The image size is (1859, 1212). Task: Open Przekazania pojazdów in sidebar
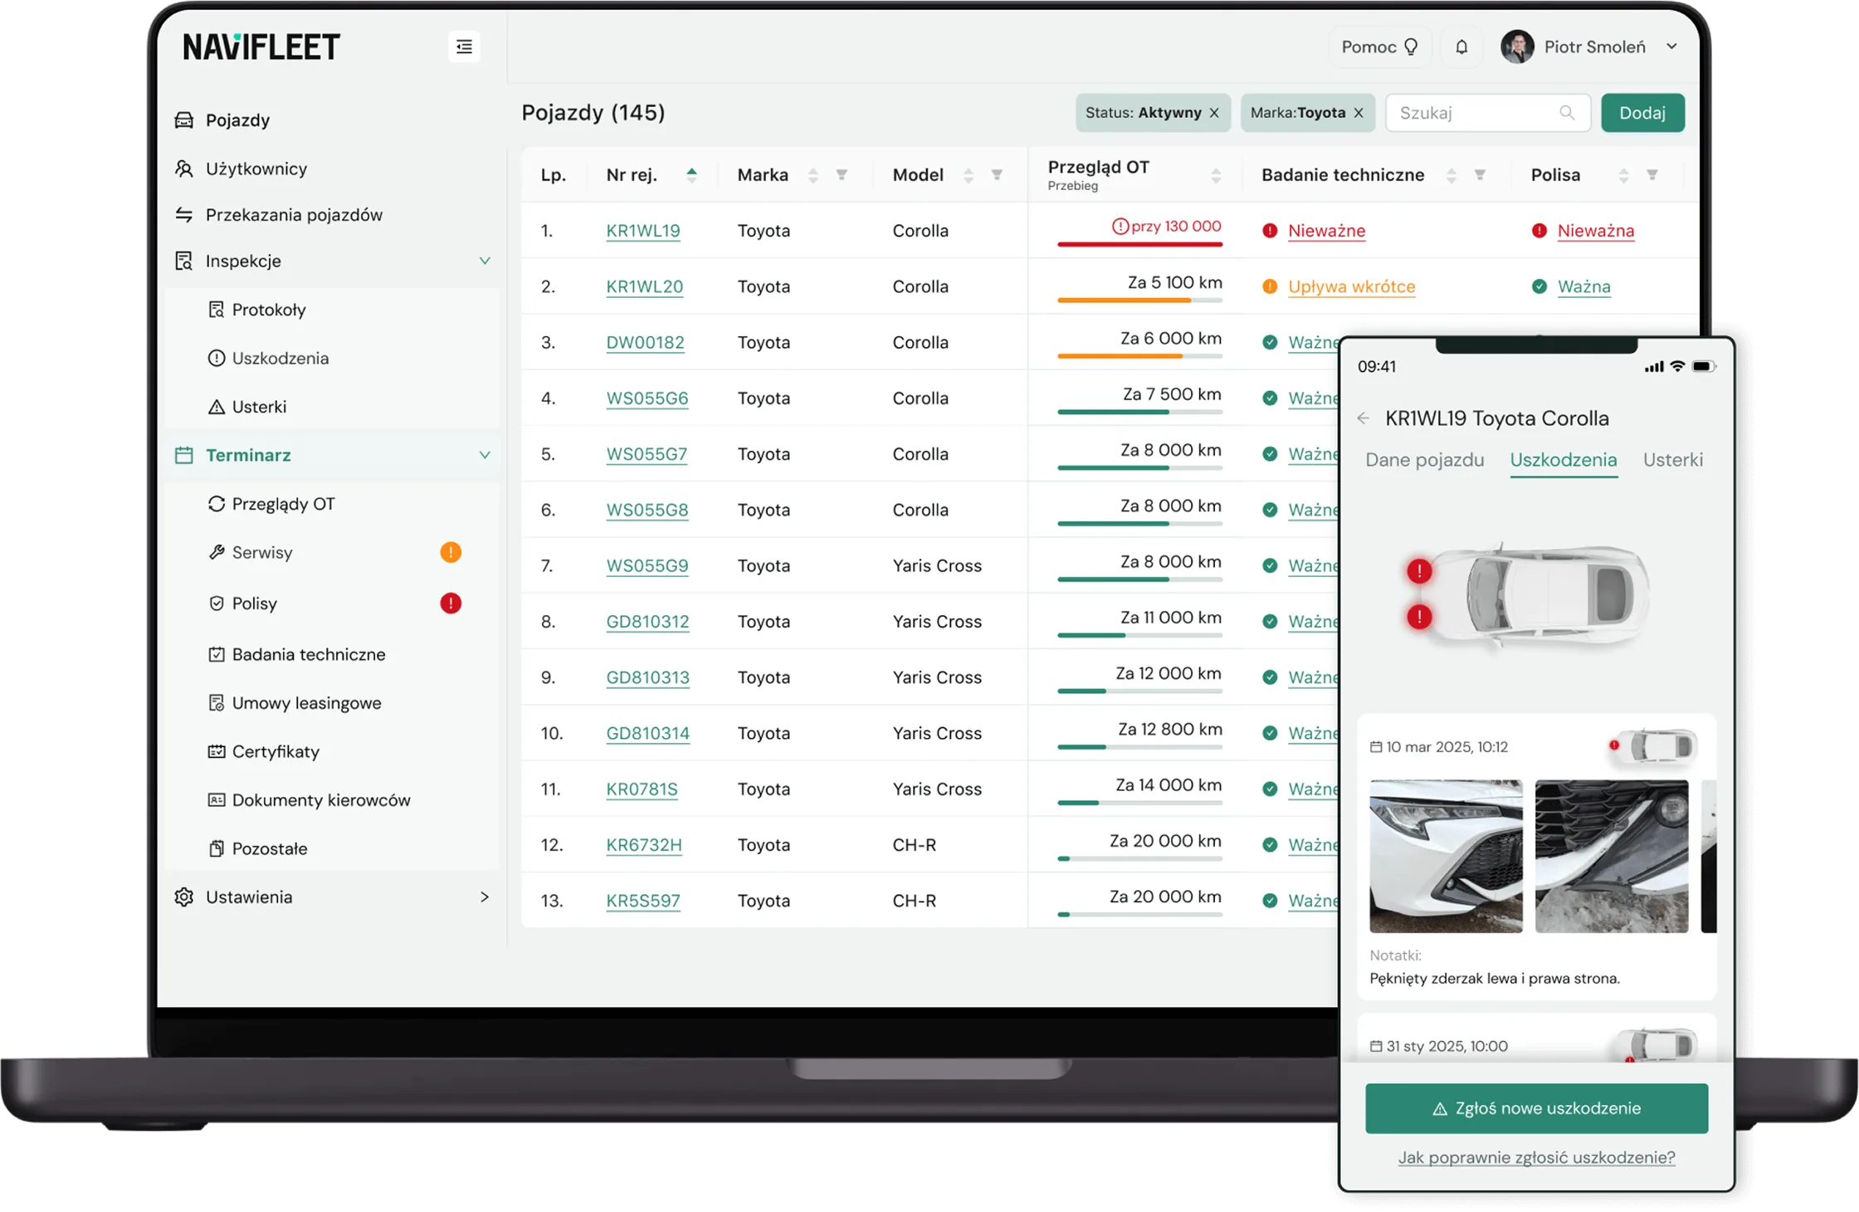point(279,215)
